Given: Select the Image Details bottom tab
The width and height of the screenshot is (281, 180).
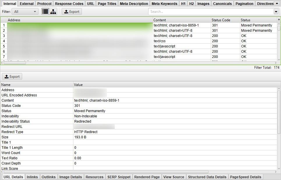Looking at the screenshot, I should pyautogui.click(x=70, y=177).
